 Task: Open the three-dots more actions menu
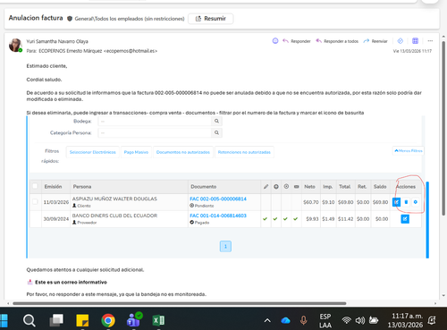pos(430,41)
